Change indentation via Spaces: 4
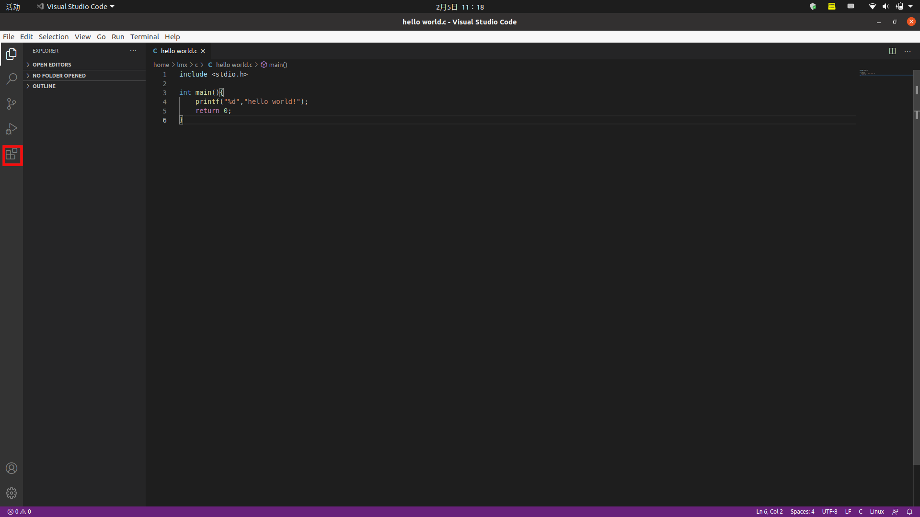Screen dimensions: 920x517 pos(802,512)
